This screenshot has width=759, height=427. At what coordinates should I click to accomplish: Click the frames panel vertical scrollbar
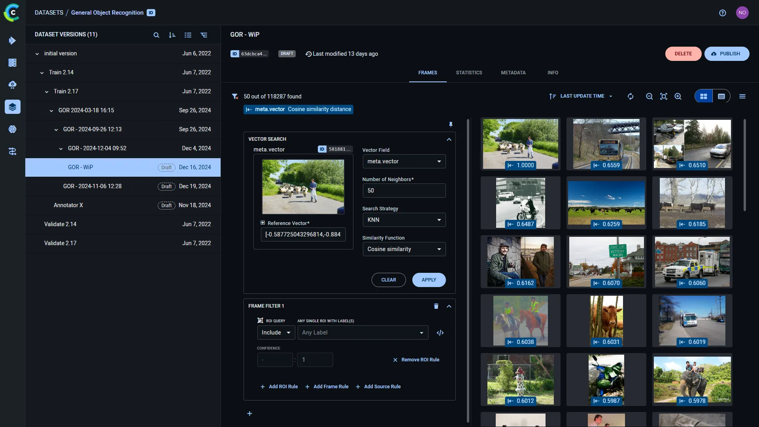[x=745, y=165]
